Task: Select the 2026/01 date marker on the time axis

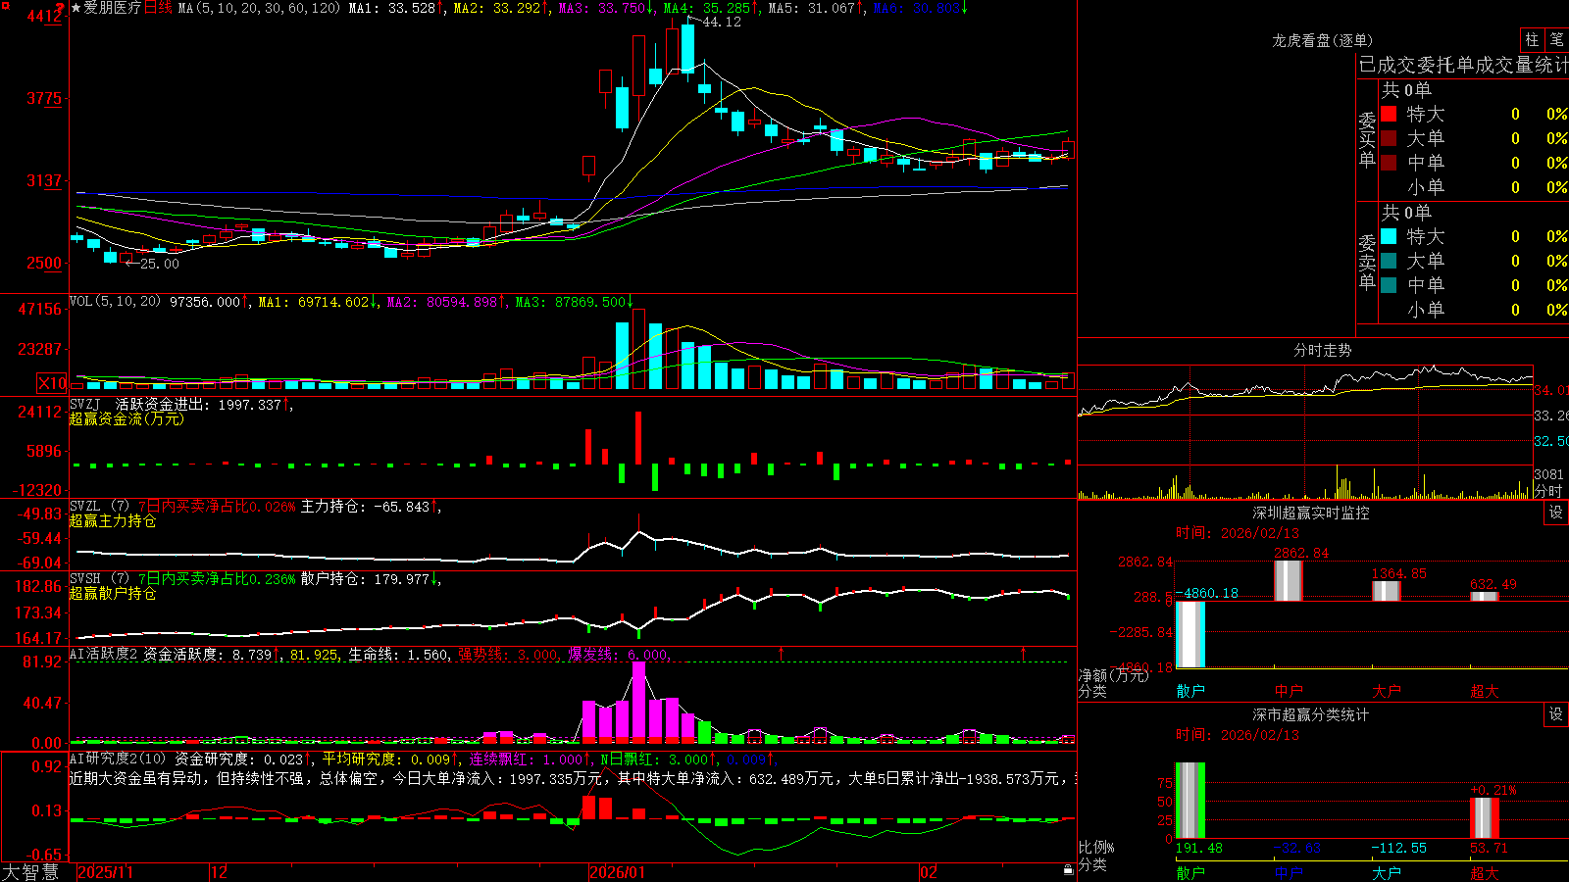Action: tap(617, 872)
